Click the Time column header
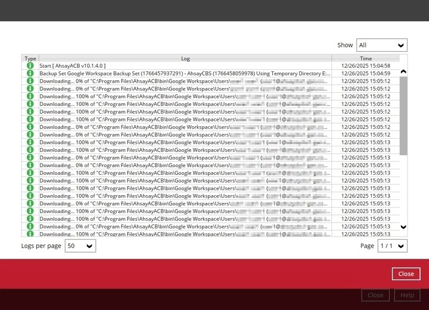This screenshot has width=429, height=310. point(366,58)
